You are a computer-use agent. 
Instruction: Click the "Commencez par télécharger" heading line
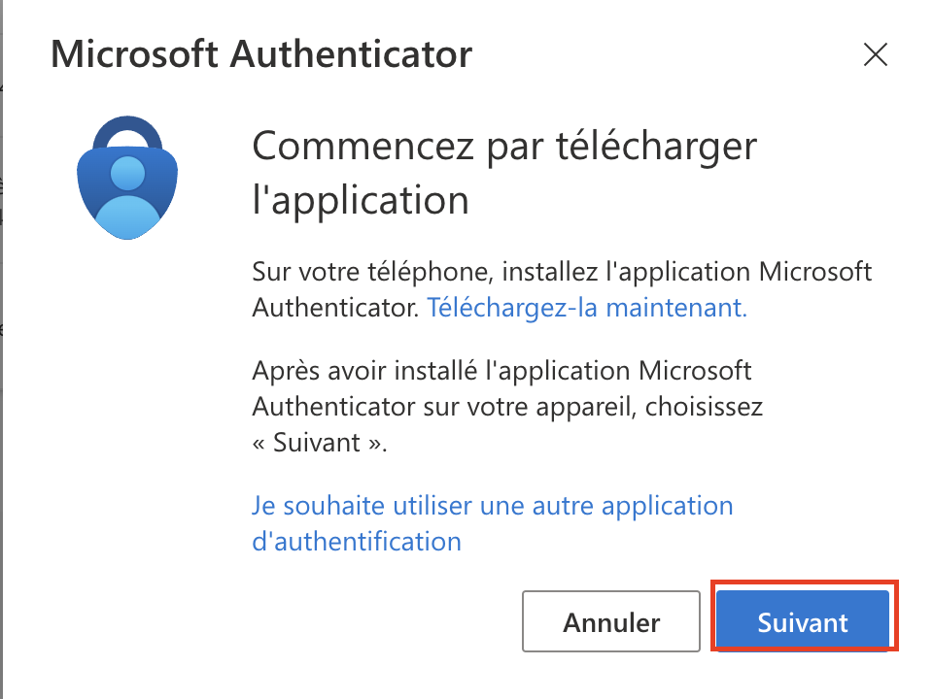tap(503, 148)
